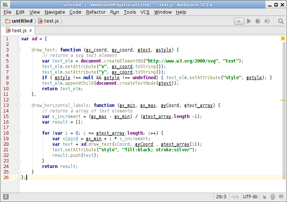
Task: Click 'draw_horizontal_labels' on line 13
Action: 60,105
